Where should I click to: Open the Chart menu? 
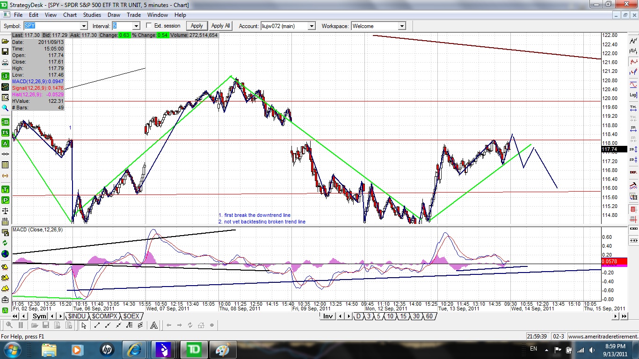click(70, 15)
